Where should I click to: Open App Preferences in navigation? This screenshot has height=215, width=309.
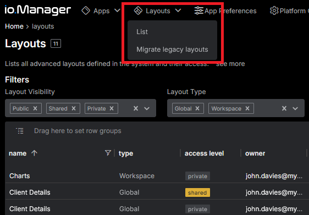point(230,11)
